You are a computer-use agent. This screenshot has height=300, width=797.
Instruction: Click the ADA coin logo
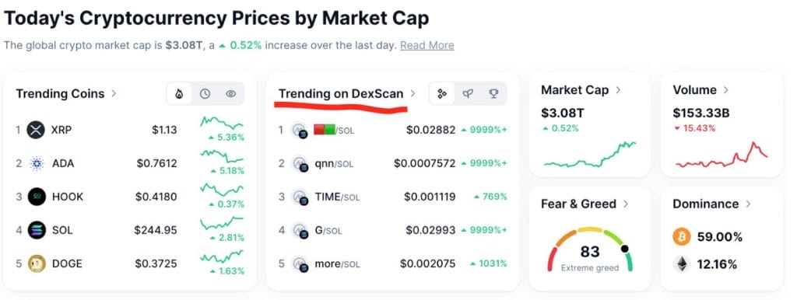click(x=37, y=163)
